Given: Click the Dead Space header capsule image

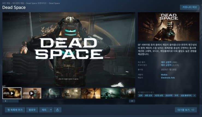Looking at the screenshot, I should point(168,27).
